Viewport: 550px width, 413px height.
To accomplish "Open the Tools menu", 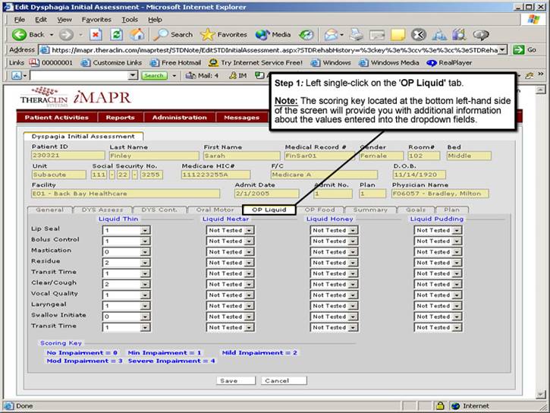I will [130, 19].
